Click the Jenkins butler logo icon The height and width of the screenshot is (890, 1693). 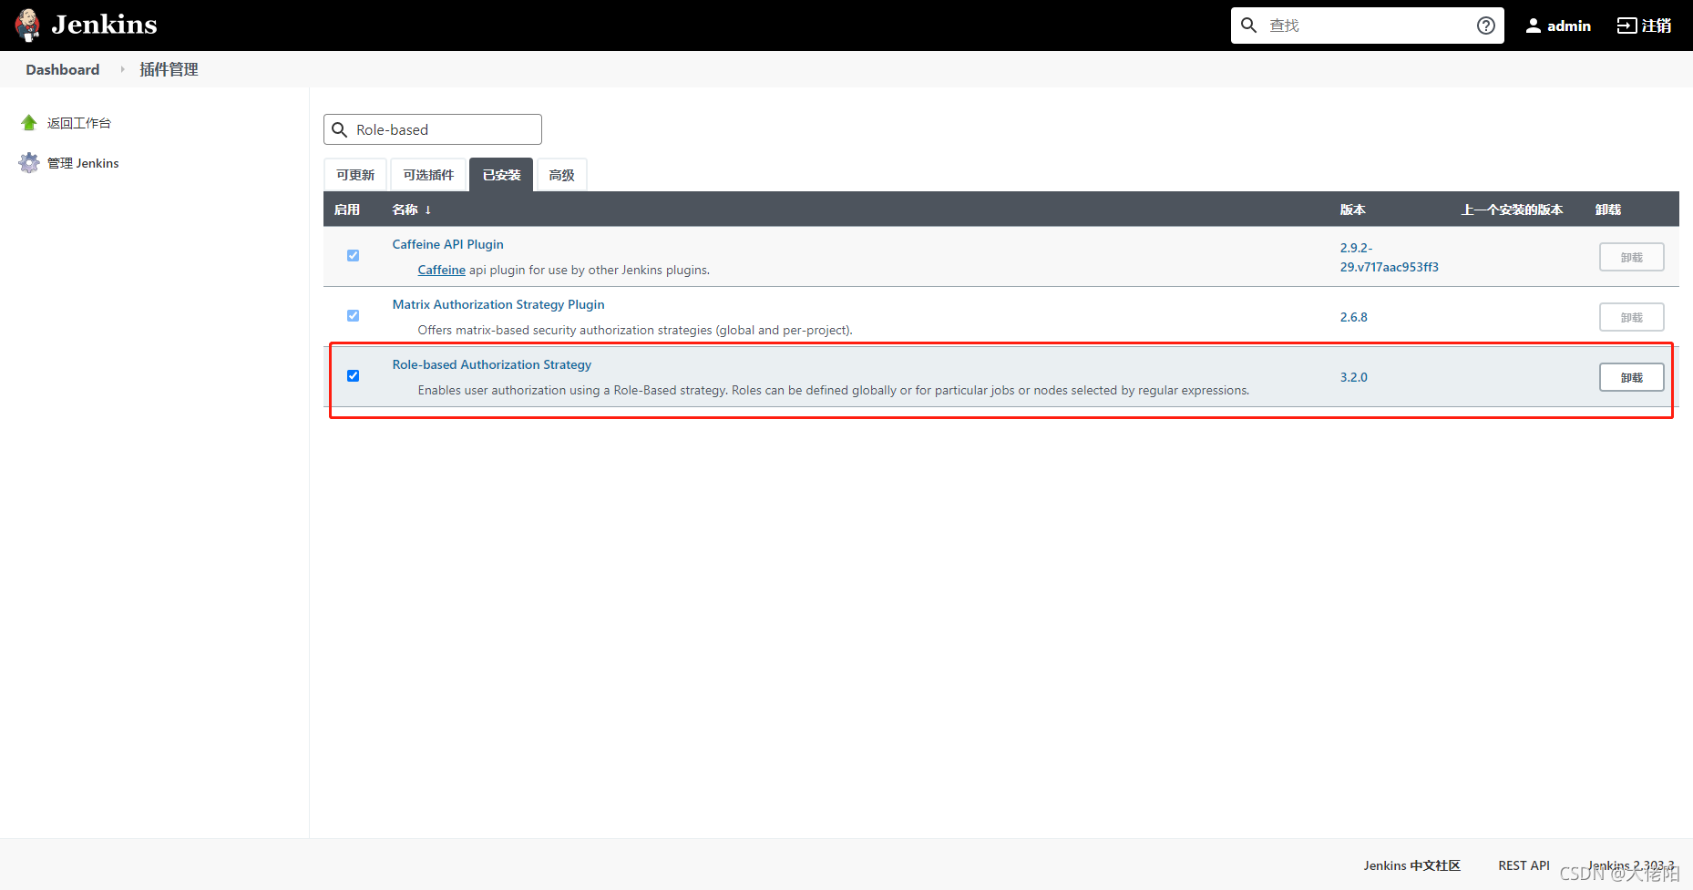27,26
